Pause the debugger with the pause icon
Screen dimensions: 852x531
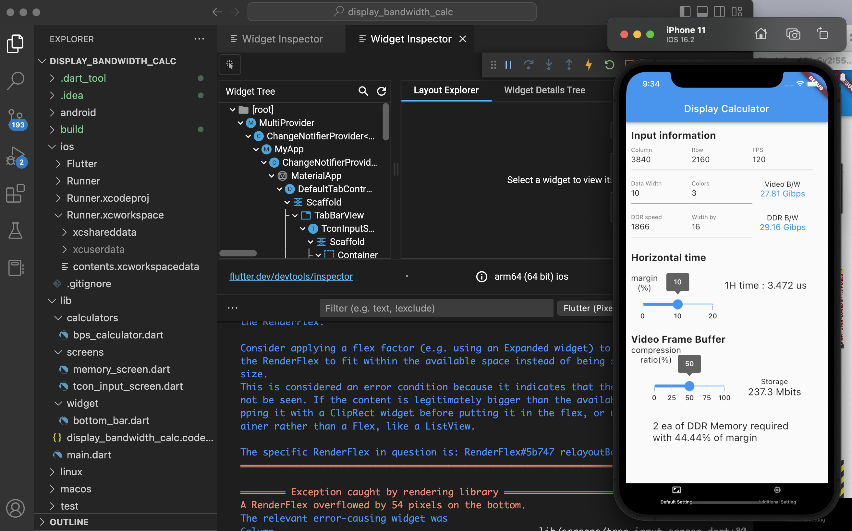(x=508, y=65)
